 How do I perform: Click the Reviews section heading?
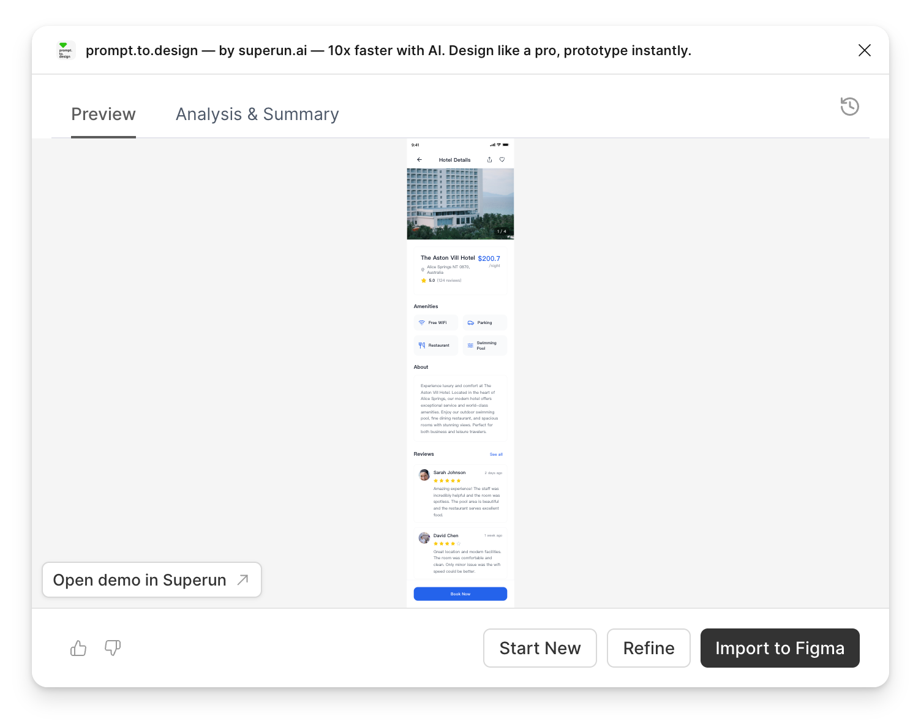pos(424,454)
